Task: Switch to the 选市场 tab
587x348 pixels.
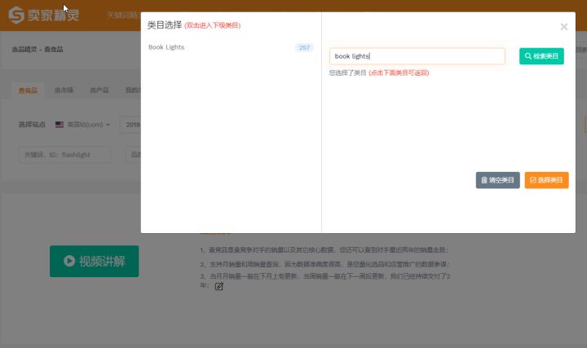Action: click(64, 90)
